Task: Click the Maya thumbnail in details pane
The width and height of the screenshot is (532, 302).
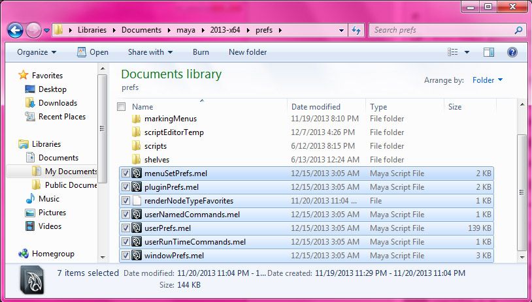Action: pyautogui.click(x=32, y=280)
